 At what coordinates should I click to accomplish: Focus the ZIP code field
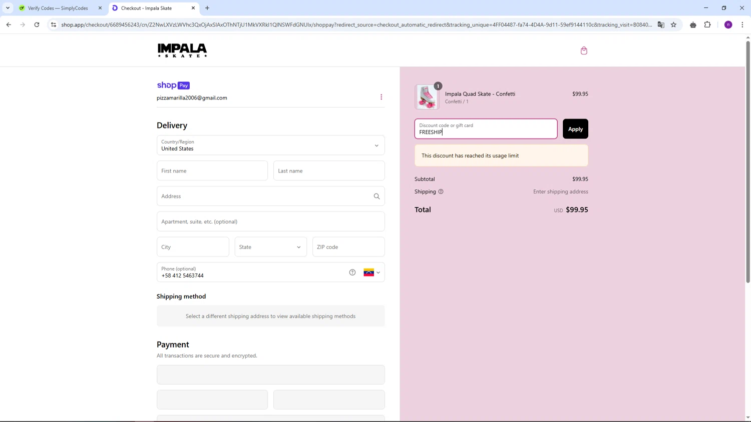tap(348, 247)
